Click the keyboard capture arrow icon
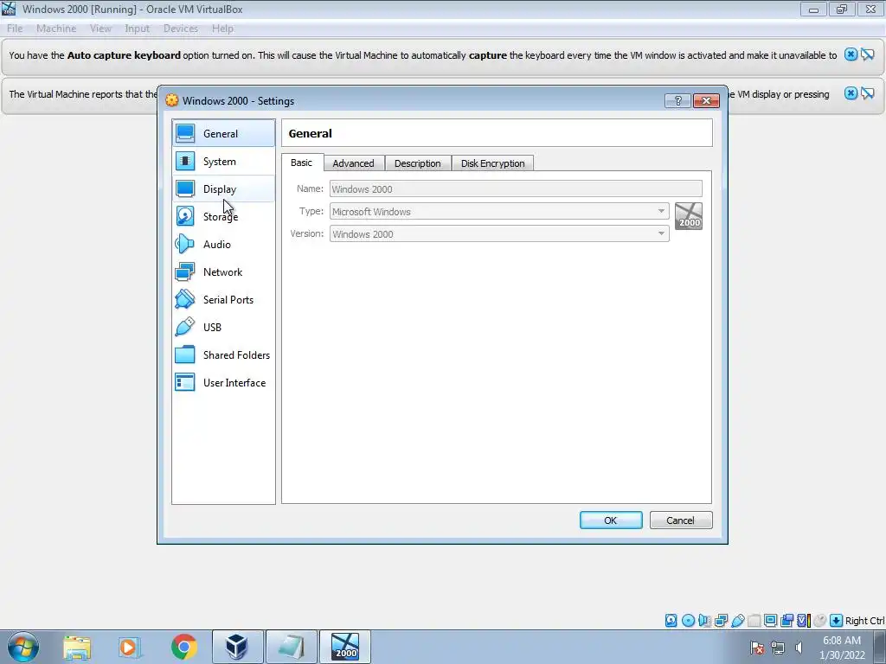 click(x=837, y=621)
